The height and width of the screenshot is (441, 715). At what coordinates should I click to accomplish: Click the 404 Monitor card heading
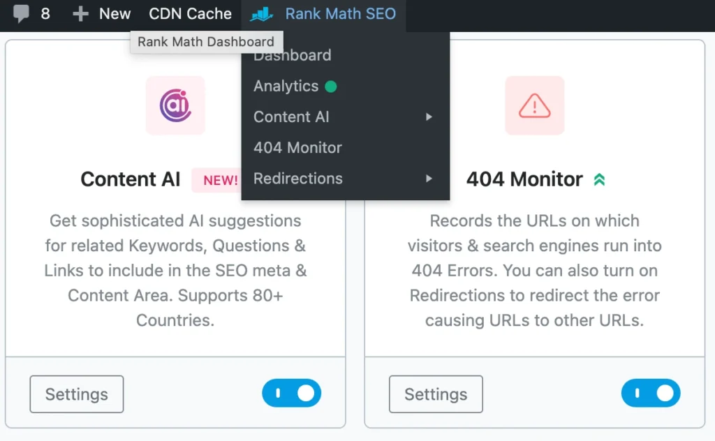524,179
